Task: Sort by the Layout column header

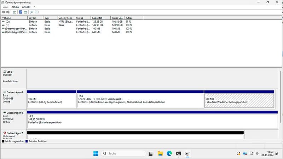Action: [35, 18]
